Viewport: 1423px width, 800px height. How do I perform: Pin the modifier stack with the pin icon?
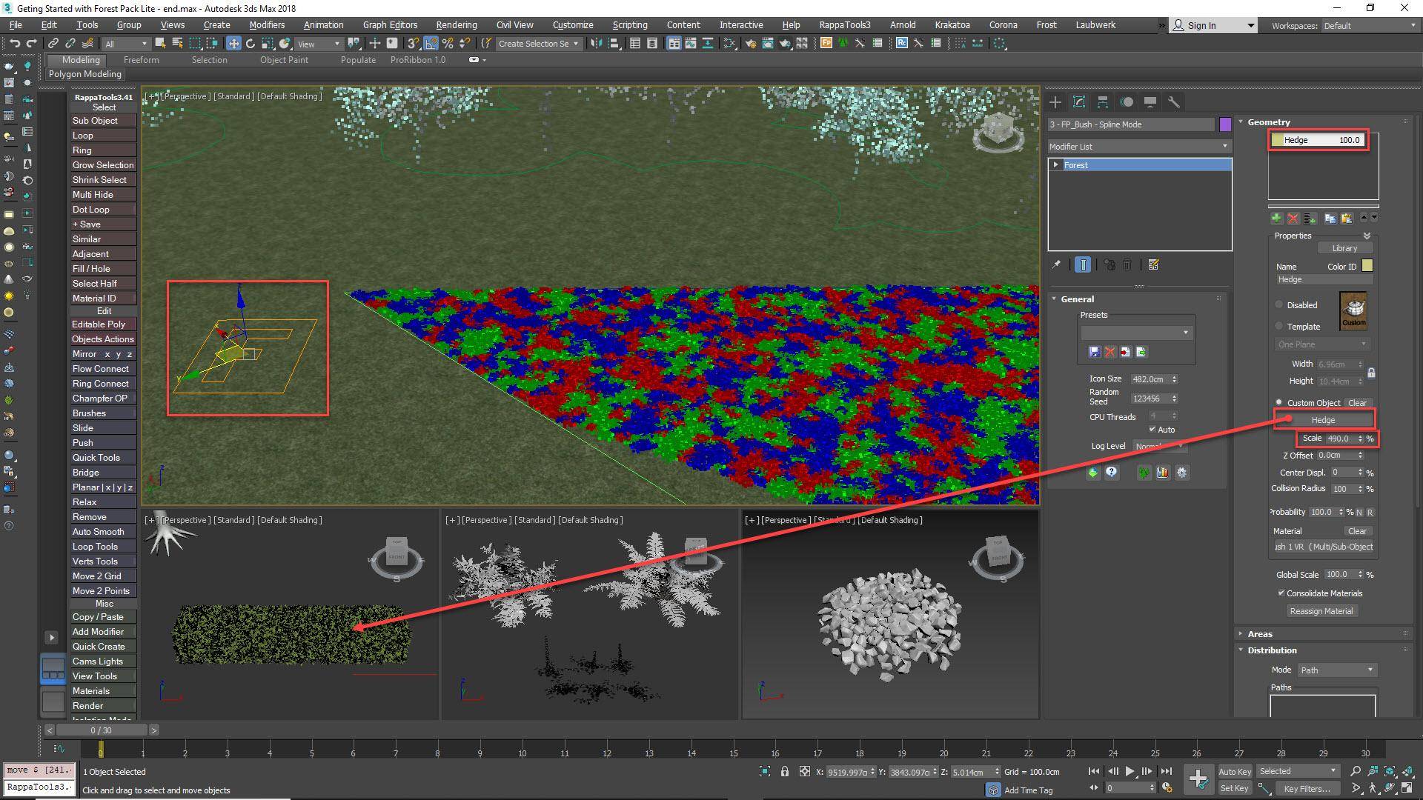[1056, 264]
